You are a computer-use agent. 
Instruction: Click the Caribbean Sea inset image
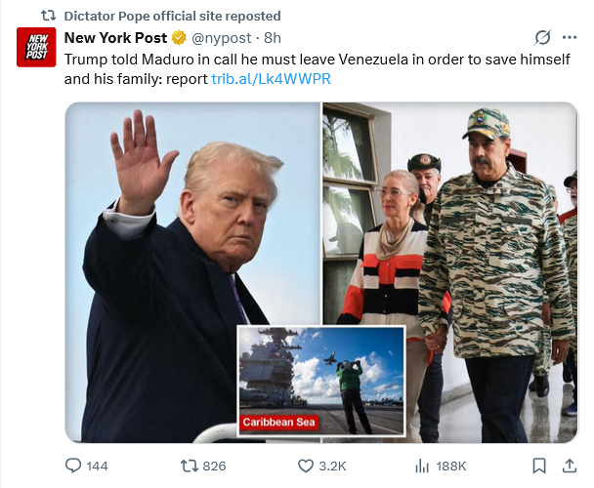tap(321, 381)
